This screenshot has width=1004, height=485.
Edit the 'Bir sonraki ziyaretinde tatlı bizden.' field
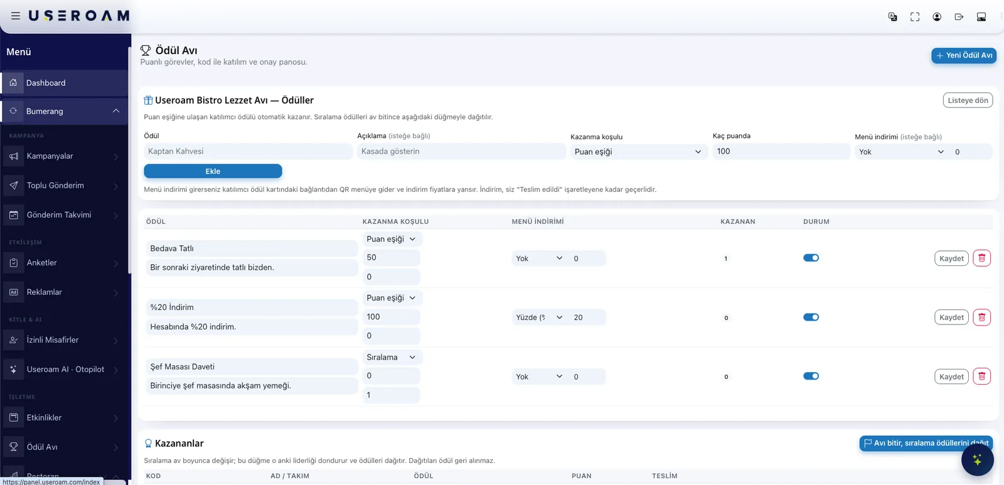point(252,267)
